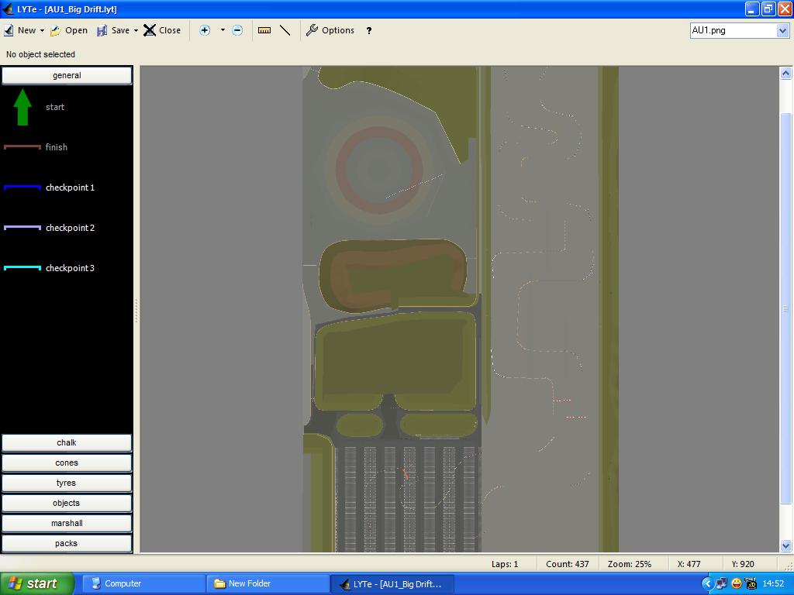Open the objects category
The height and width of the screenshot is (595, 794).
[x=67, y=503]
